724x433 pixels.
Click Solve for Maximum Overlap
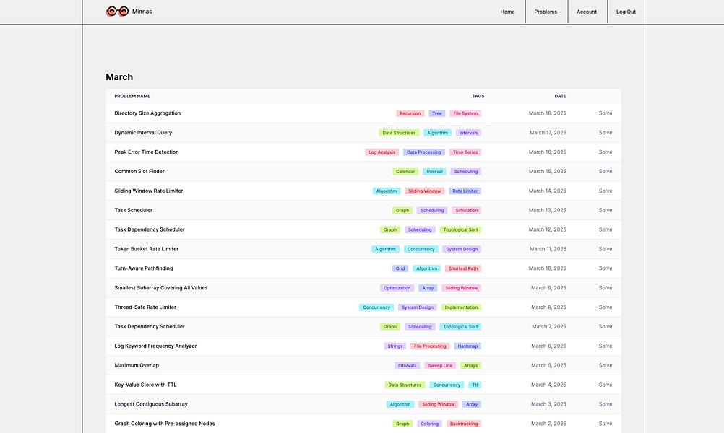coord(606,365)
